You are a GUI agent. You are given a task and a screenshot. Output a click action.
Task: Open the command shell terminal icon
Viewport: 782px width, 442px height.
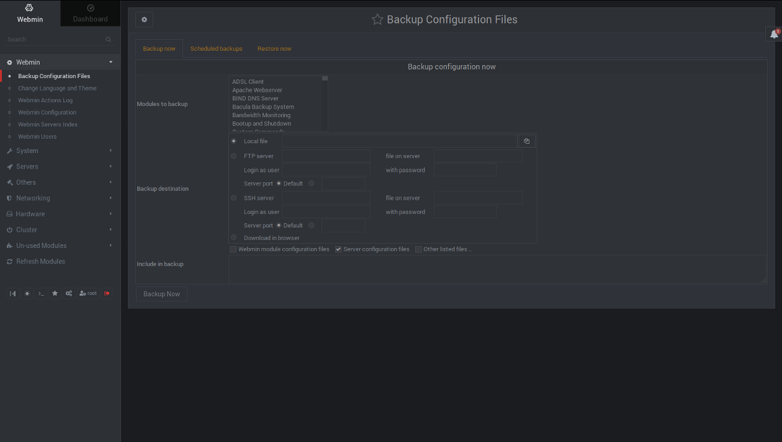41,293
